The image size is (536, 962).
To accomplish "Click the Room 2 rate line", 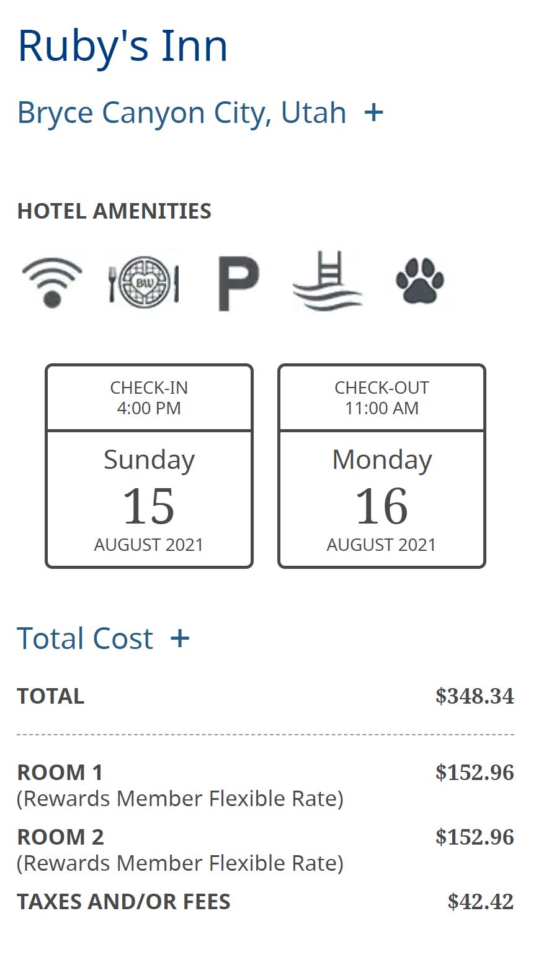I will click(x=180, y=850).
